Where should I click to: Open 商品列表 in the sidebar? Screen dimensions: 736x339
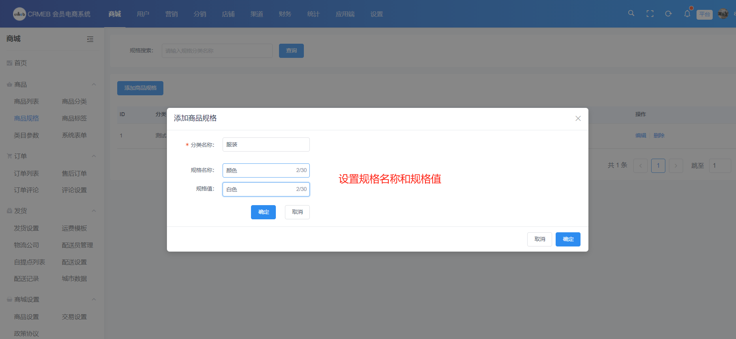coord(26,102)
